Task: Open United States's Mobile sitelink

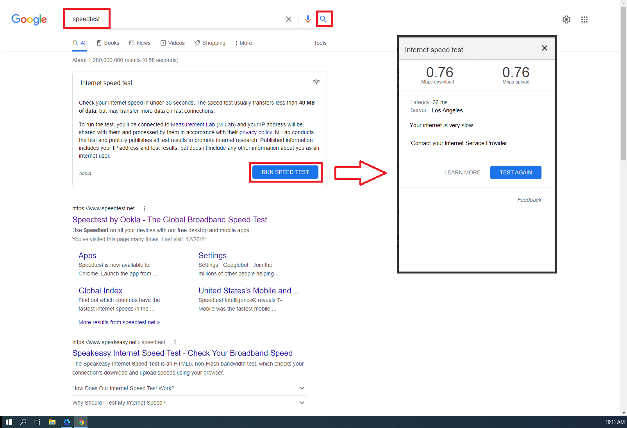Action: (x=249, y=291)
